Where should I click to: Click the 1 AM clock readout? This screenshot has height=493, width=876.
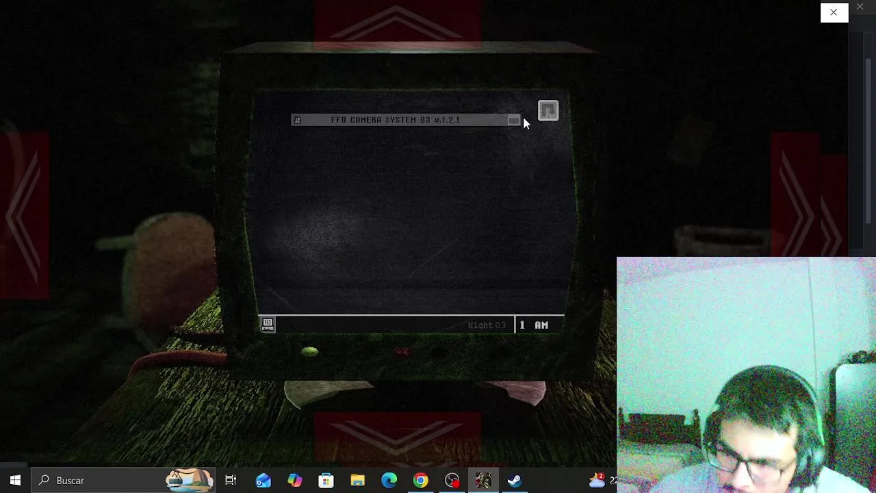coord(534,325)
